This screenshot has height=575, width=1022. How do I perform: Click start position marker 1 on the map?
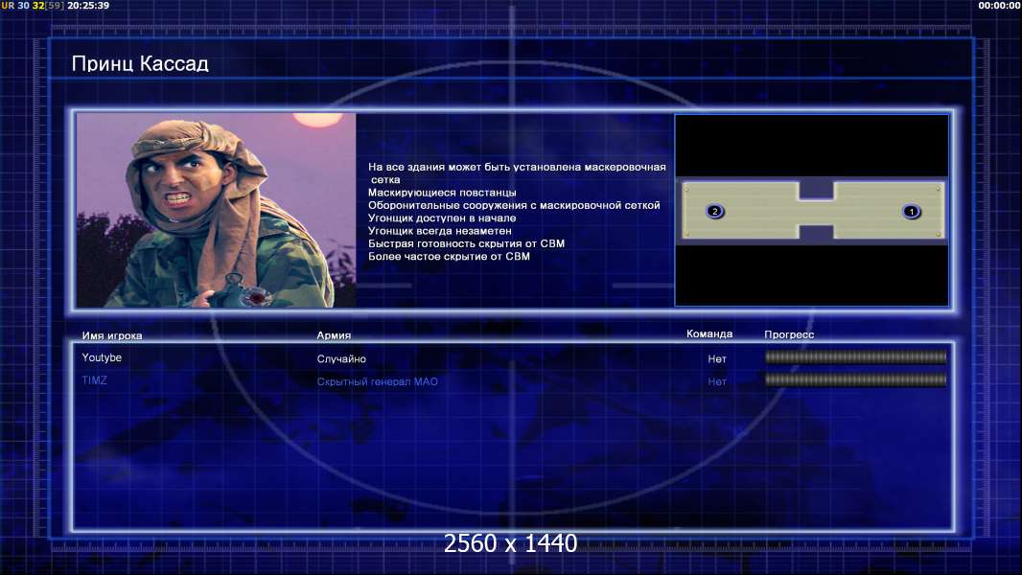911,211
